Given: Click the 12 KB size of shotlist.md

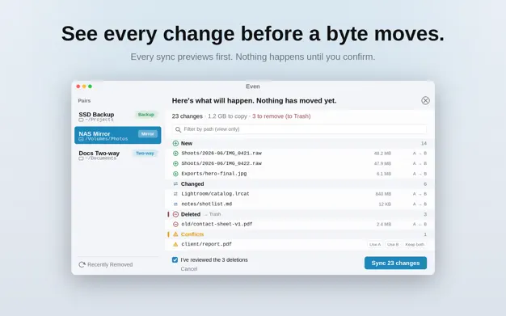Looking at the screenshot, I should click(x=385, y=204).
